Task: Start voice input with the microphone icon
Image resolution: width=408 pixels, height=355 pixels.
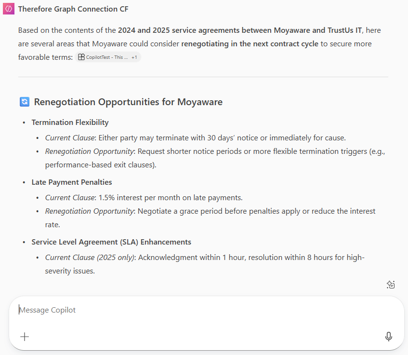Action: [x=389, y=337]
